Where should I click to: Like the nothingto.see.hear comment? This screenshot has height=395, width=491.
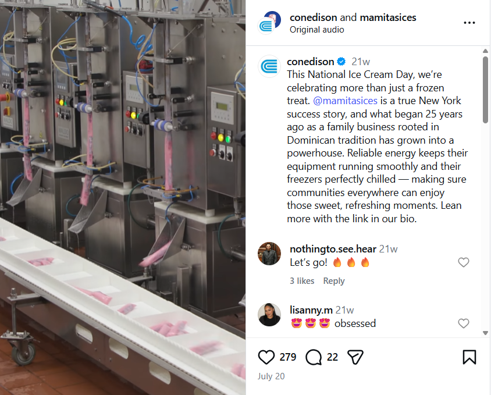(464, 262)
